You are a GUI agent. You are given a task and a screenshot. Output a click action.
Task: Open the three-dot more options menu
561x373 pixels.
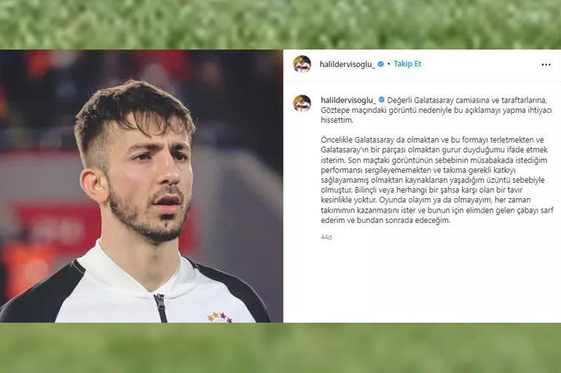(546, 65)
